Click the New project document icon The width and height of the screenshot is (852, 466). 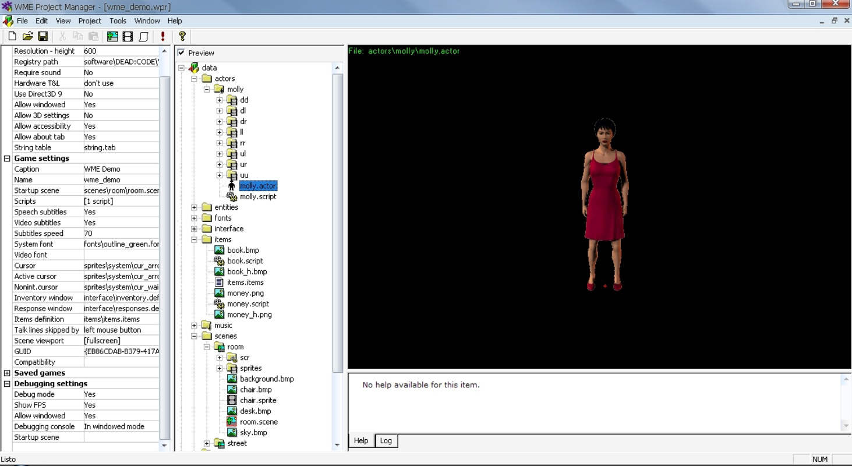(x=12, y=36)
